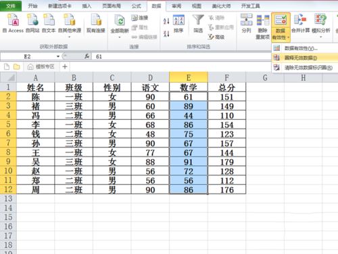Switch to the Developer (开发工具) tab

coord(250,6)
